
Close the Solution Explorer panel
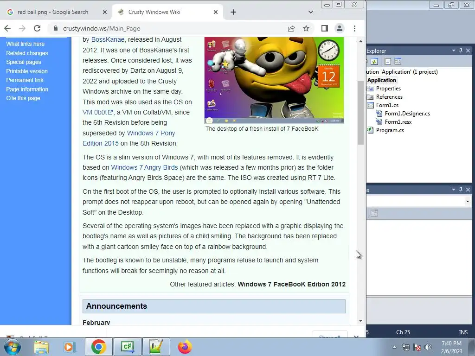pos(468,51)
